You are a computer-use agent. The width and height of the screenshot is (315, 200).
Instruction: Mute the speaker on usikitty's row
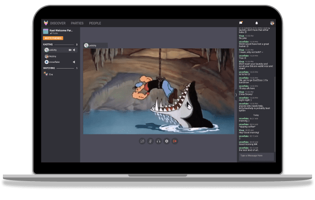(74, 50)
